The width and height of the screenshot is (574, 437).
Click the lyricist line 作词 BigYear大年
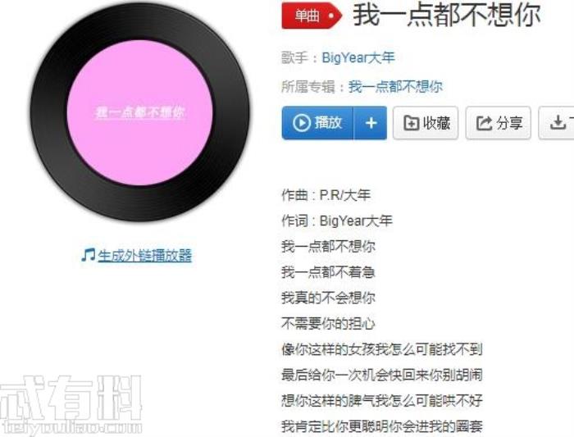click(337, 221)
